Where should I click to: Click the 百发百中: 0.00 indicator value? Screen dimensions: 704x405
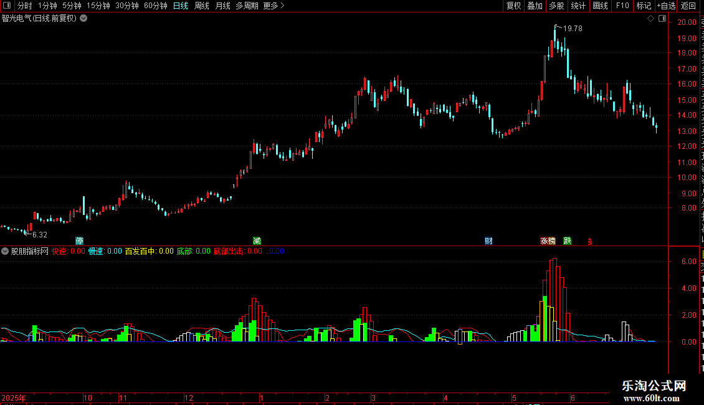[149, 252]
